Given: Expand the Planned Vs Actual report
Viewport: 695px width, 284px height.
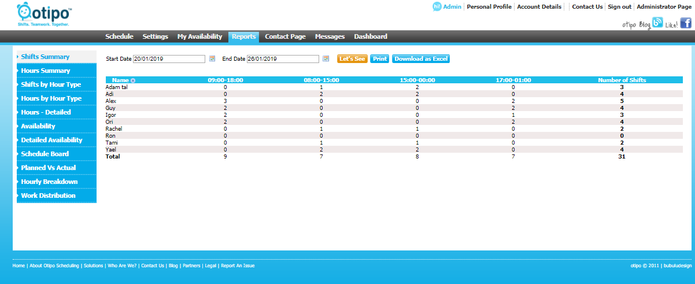Looking at the screenshot, I should 48,168.
